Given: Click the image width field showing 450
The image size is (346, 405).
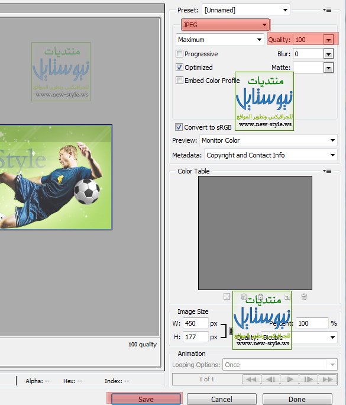Looking at the screenshot, I should point(196,323).
